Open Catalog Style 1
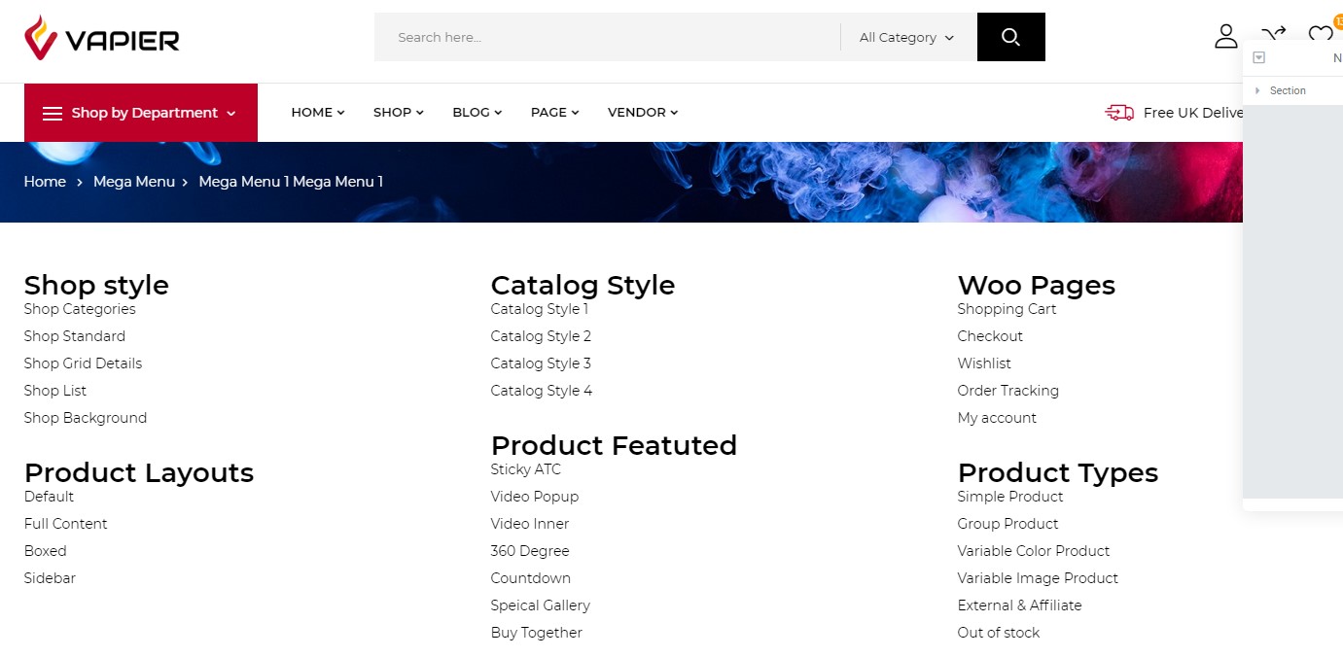 pyautogui.click(x=540, y=309)
